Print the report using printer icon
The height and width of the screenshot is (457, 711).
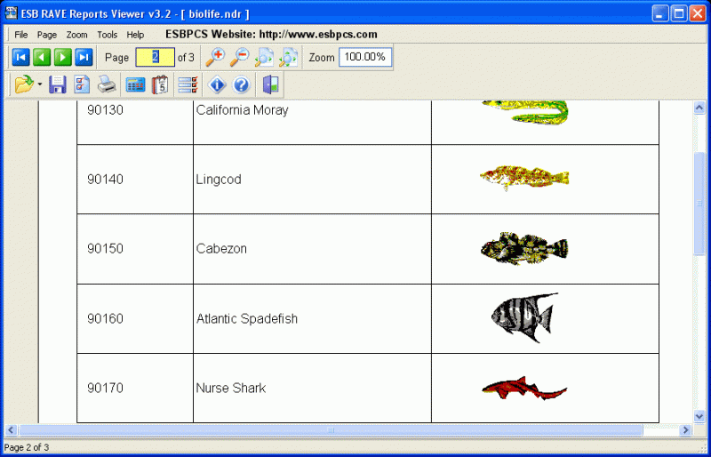coord(107,85)
